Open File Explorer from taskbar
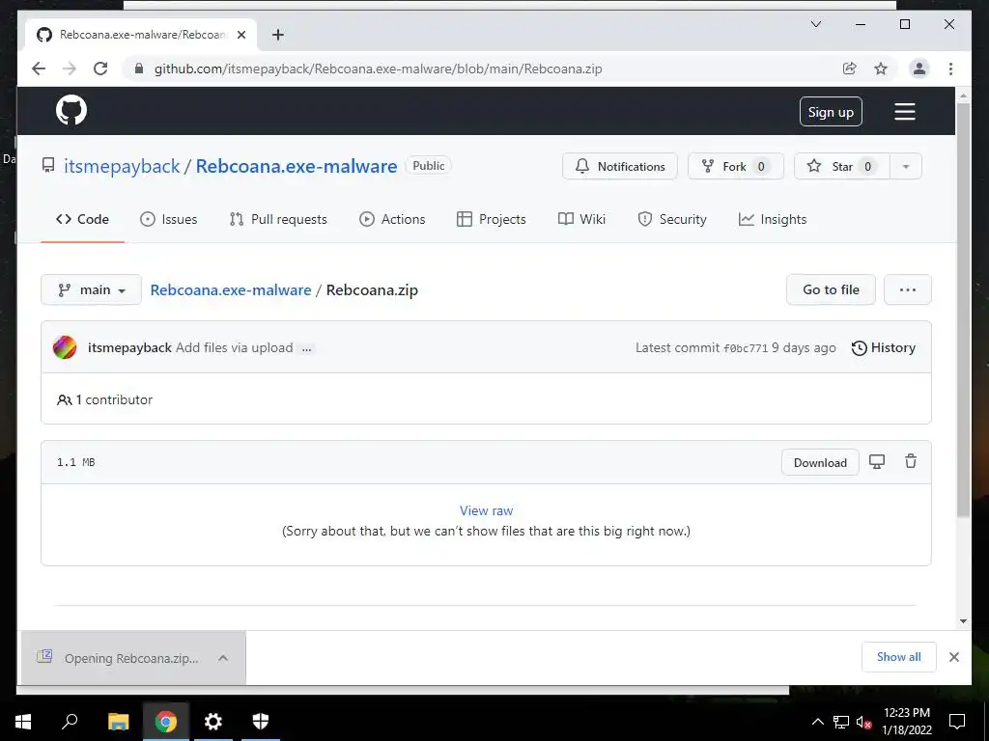The image size is (989, 741). click(x=118, y=722)
